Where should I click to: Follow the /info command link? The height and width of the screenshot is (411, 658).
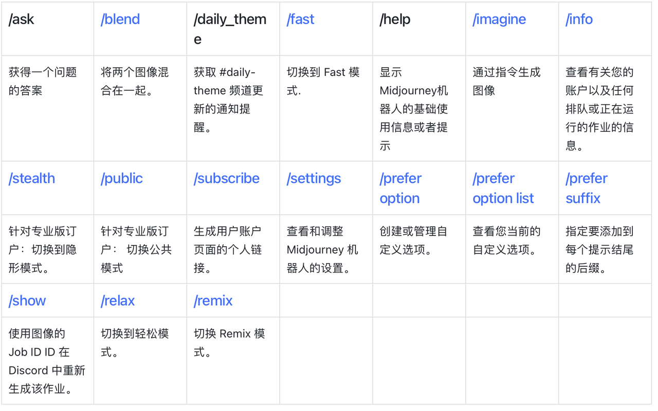pyautogui.click(x=579, y=19)
